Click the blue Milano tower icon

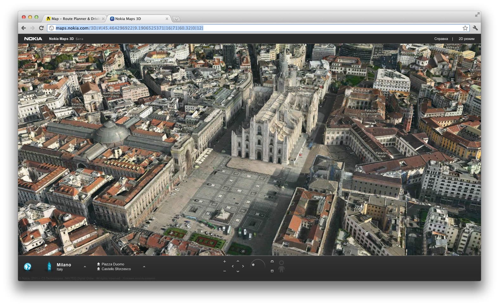pos(49,266)
